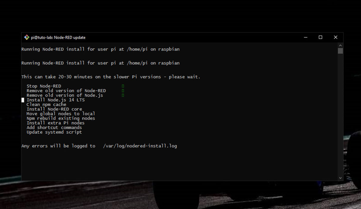The width and height of the screenshot is (361, 209).
Task: Click the 'Stop Node-RED' step line
Action: (44, 86)
